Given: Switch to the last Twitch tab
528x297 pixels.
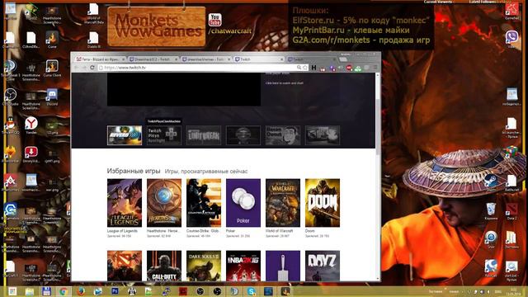Looking at the screenshot, I should 311,59.
